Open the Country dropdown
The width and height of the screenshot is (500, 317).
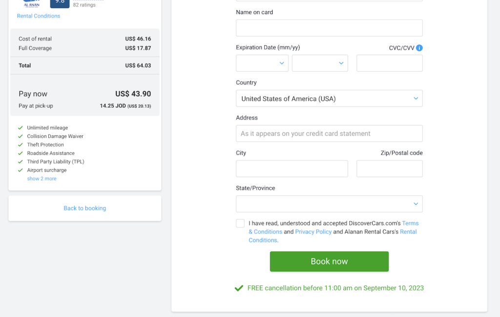coord(329,99)
